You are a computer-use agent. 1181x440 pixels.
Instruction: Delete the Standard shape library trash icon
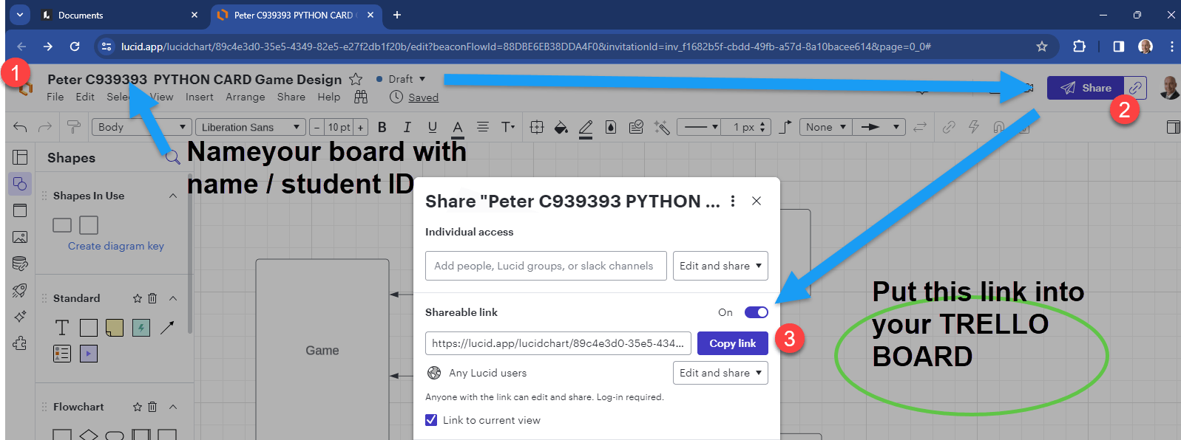point(152,298)
